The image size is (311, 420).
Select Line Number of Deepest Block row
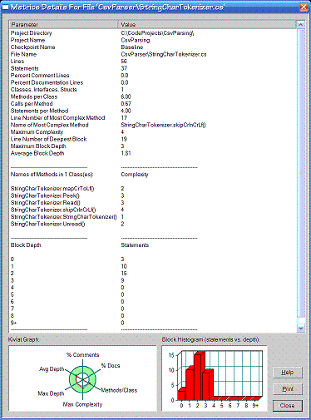(153, 139)
